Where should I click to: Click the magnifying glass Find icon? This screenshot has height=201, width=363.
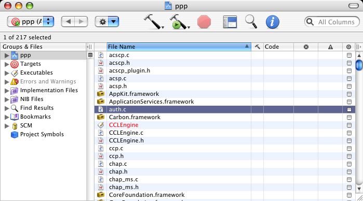click(x=251, y=22)
